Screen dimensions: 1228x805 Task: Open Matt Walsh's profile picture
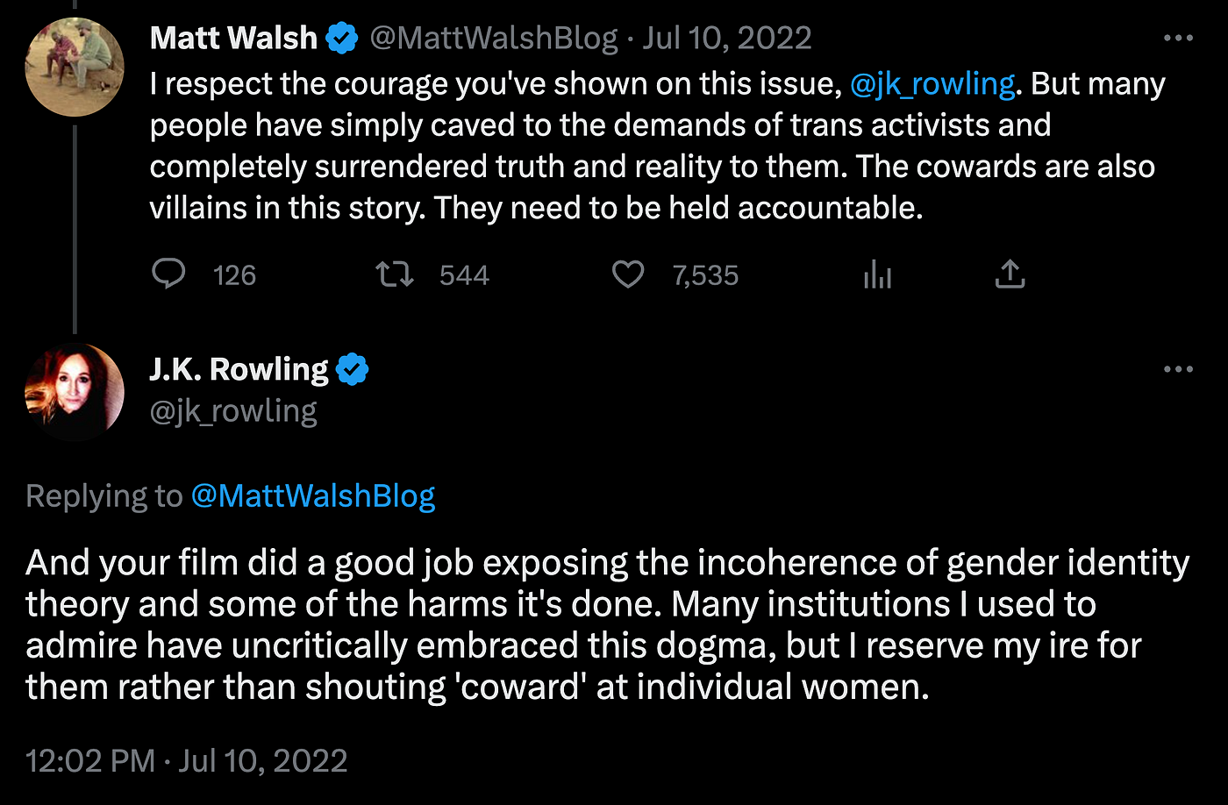[x=75, y=67]
